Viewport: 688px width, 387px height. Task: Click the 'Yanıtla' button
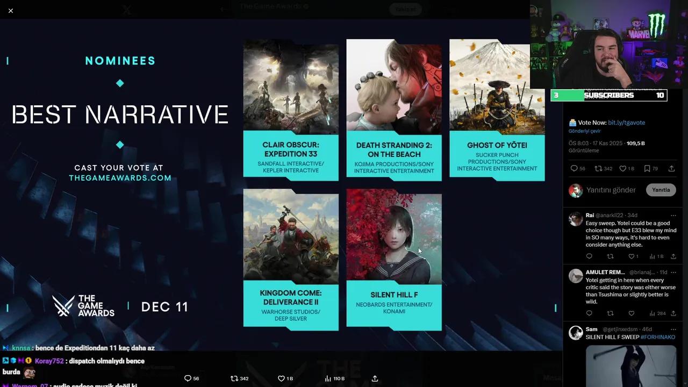pyautogui.click(x=661, y=190)
